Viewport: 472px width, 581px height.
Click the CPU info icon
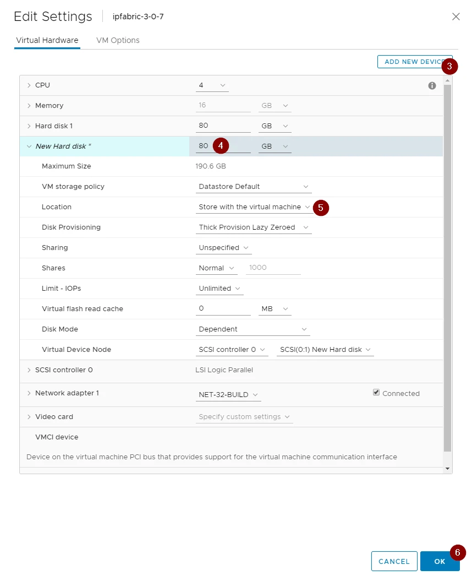pyautogui.click(x=432, y=85)
